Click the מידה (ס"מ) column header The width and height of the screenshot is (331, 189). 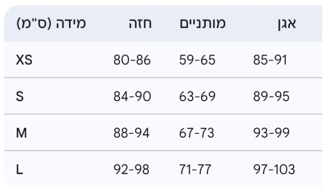pos(51,24)
